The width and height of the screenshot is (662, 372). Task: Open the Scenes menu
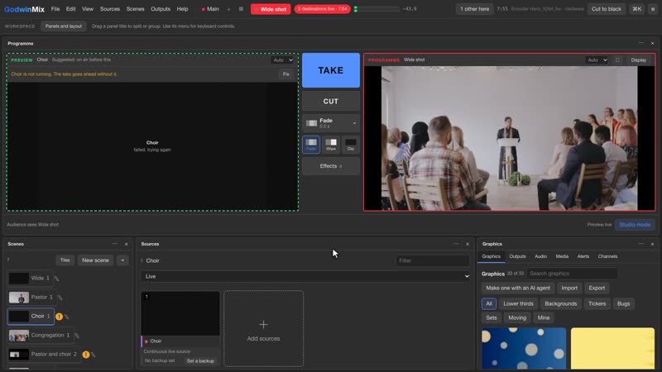click(135, 9)
